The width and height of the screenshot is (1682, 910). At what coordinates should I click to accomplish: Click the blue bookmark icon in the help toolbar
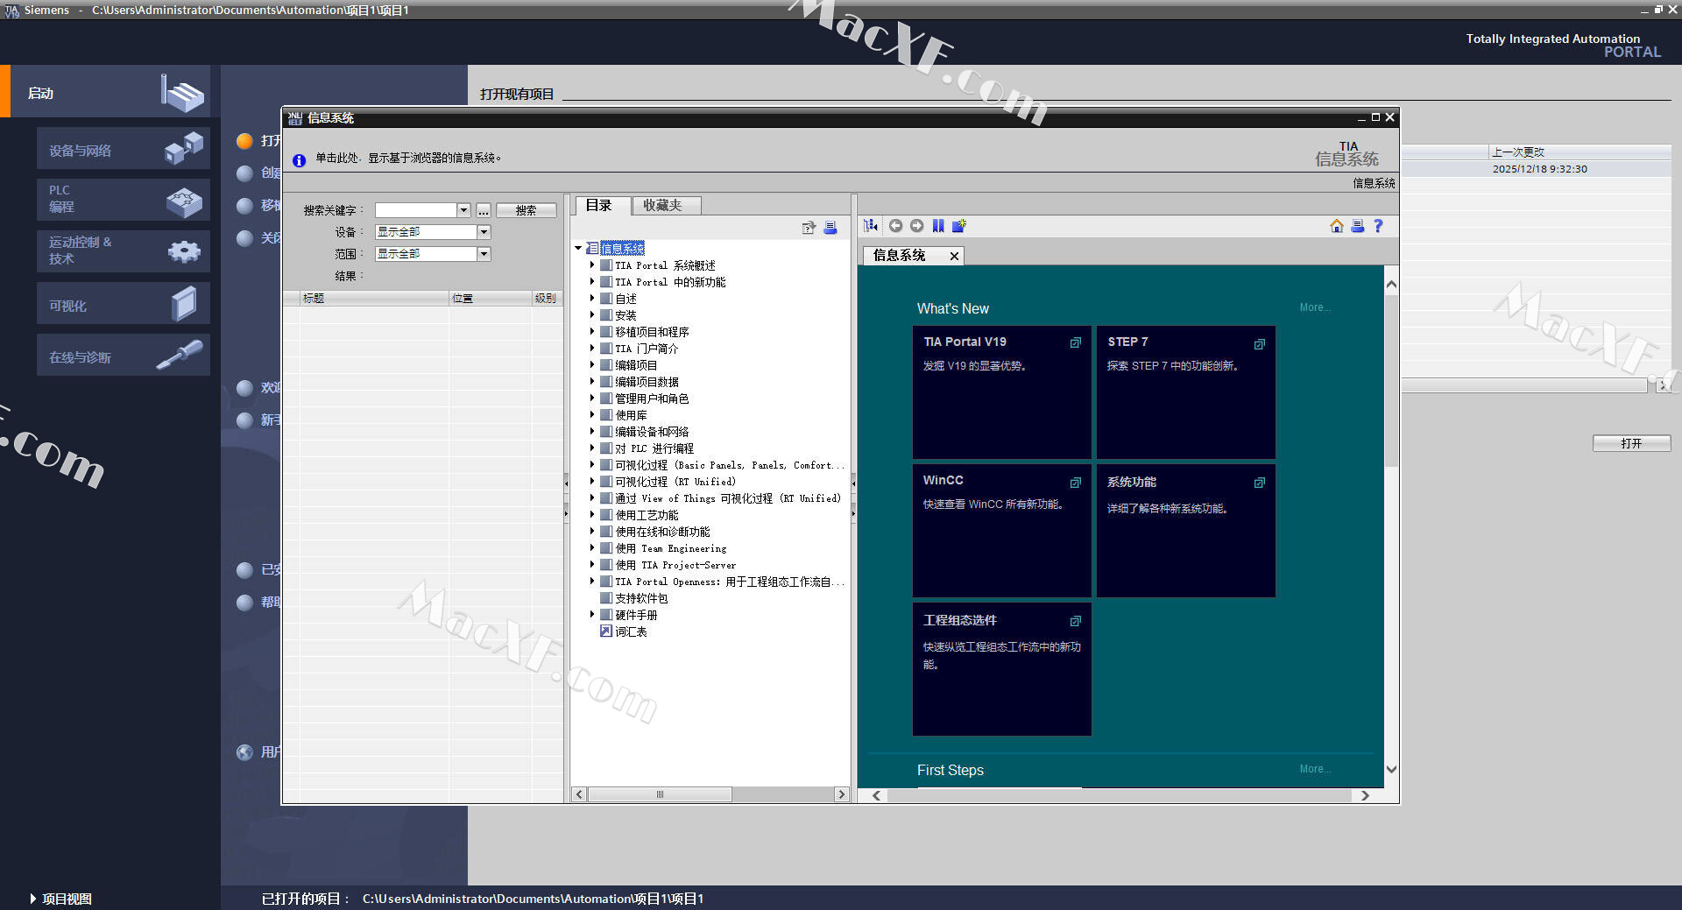click(938, 226)
